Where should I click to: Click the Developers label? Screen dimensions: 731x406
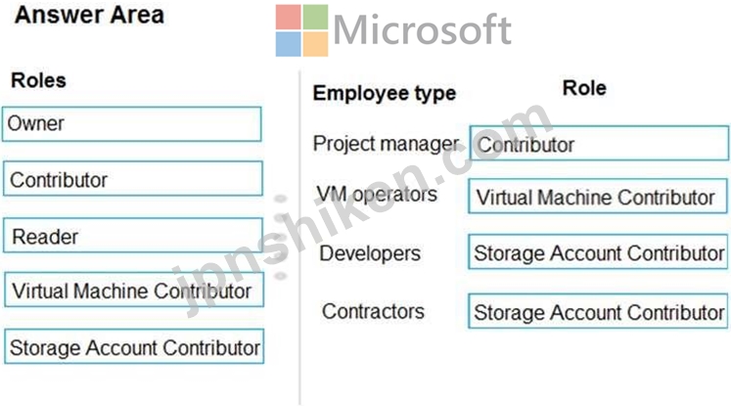click(x=370, y=253)
